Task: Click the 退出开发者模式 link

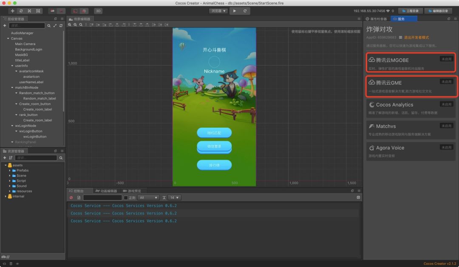Action: tap(416, 37)
